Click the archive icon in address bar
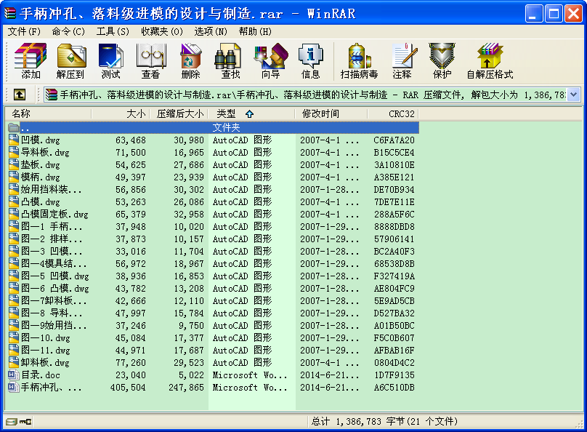 52,95
